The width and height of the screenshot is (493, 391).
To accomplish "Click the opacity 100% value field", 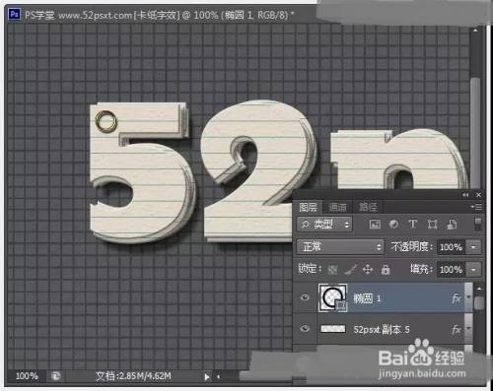I will tap(452, 247).
